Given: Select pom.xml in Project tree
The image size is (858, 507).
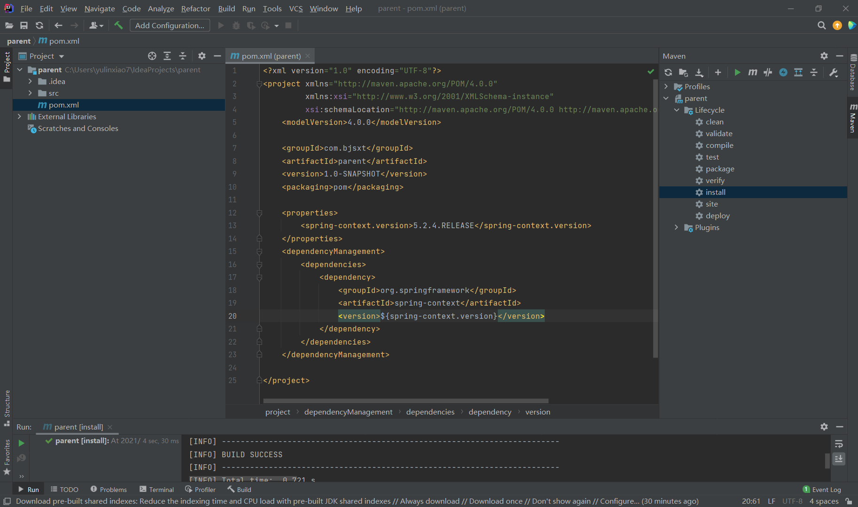Looking at the screenshot, I should [119, 105].
